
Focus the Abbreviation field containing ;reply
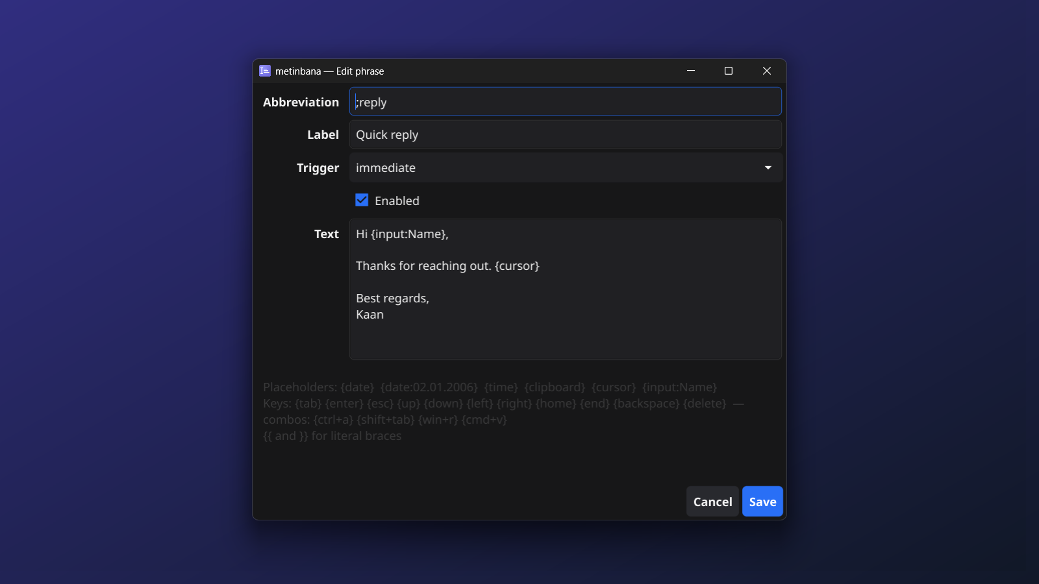tap(565, 102)
